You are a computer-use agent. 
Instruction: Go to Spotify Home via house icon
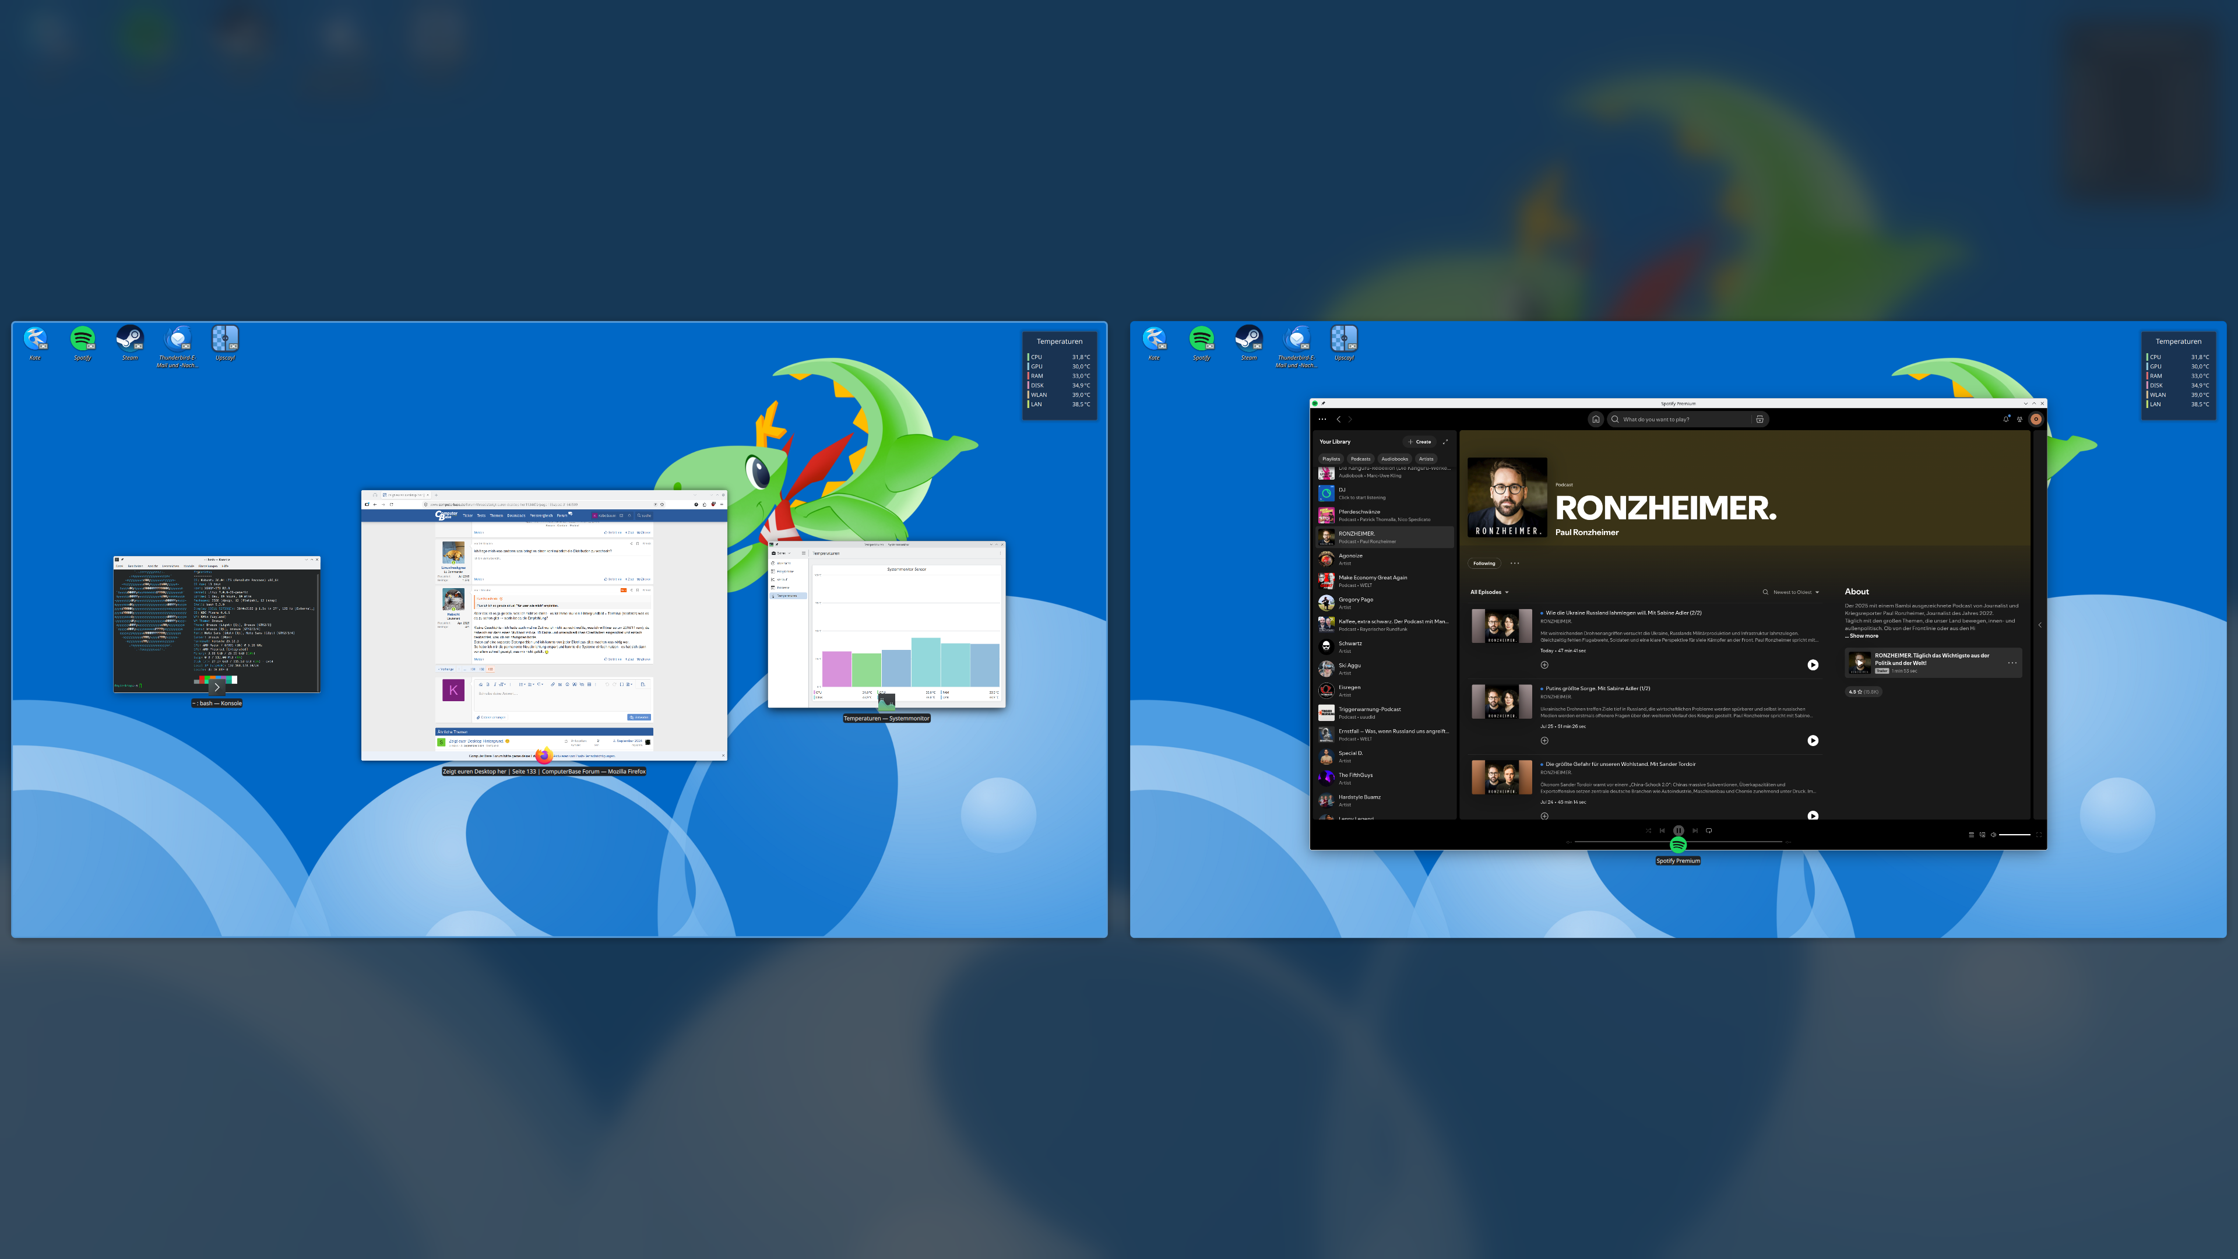[1595, 419]
